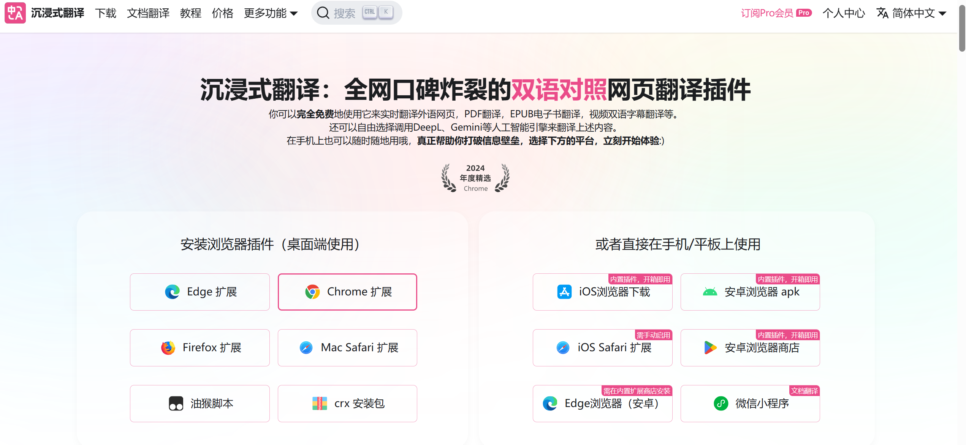Click the 搜索 search field
The image size is (966, 445).
[344, 13]
